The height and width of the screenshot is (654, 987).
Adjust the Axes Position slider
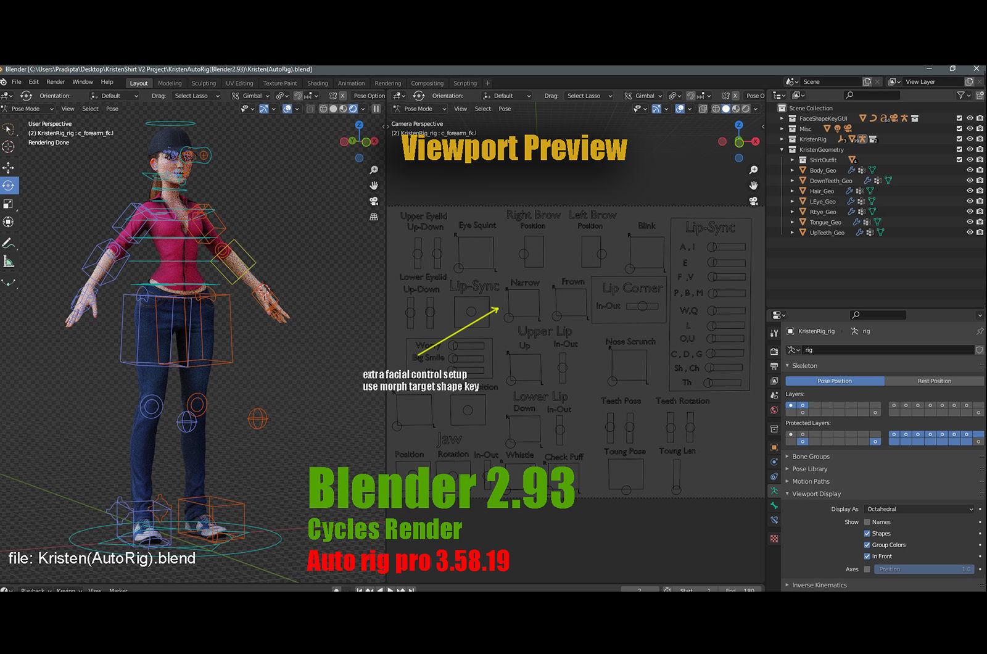pos(925,569)
